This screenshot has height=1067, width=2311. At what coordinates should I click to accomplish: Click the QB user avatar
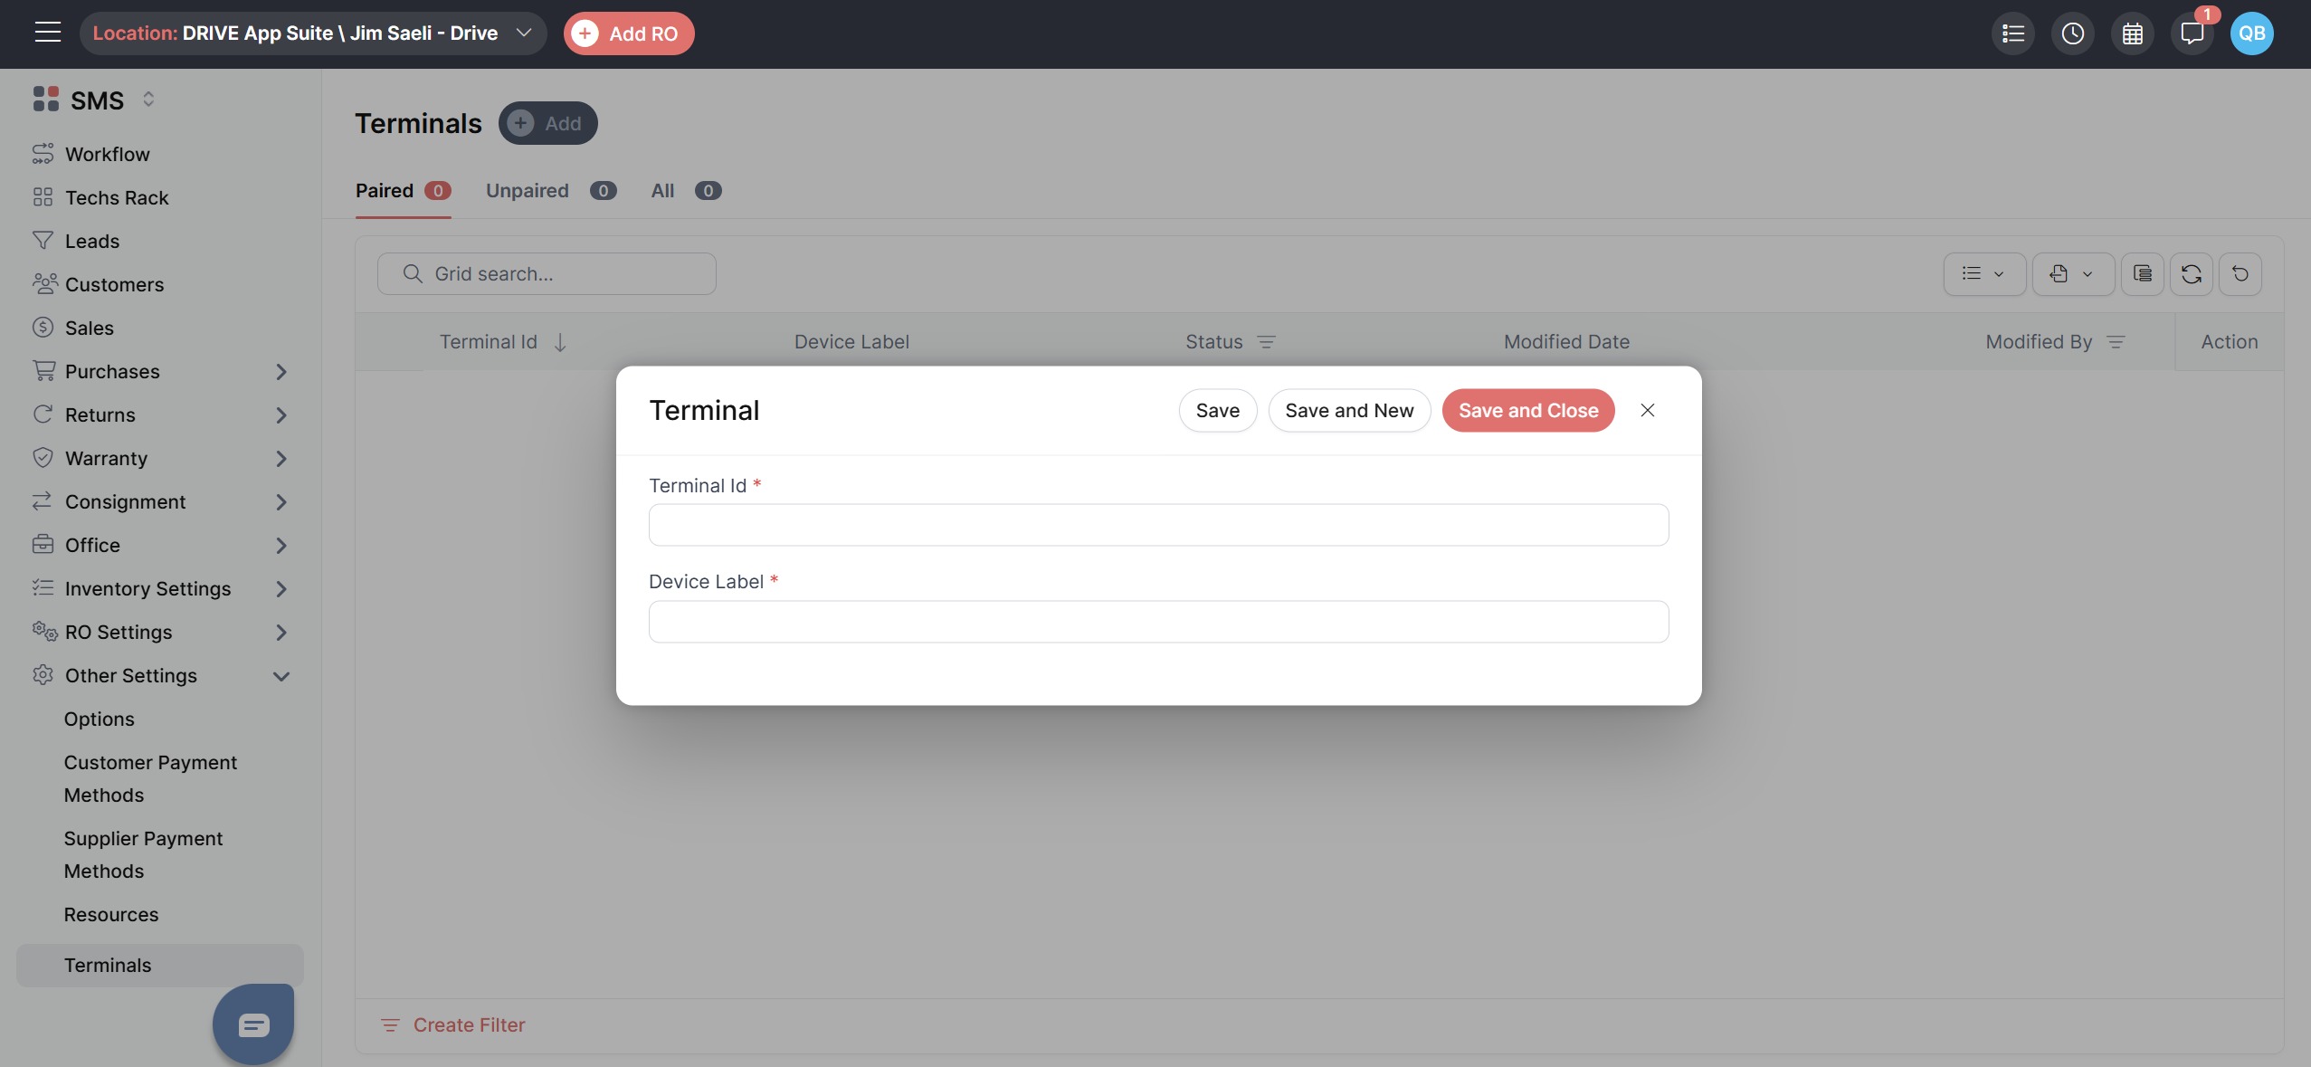[x=2251, y=33]
